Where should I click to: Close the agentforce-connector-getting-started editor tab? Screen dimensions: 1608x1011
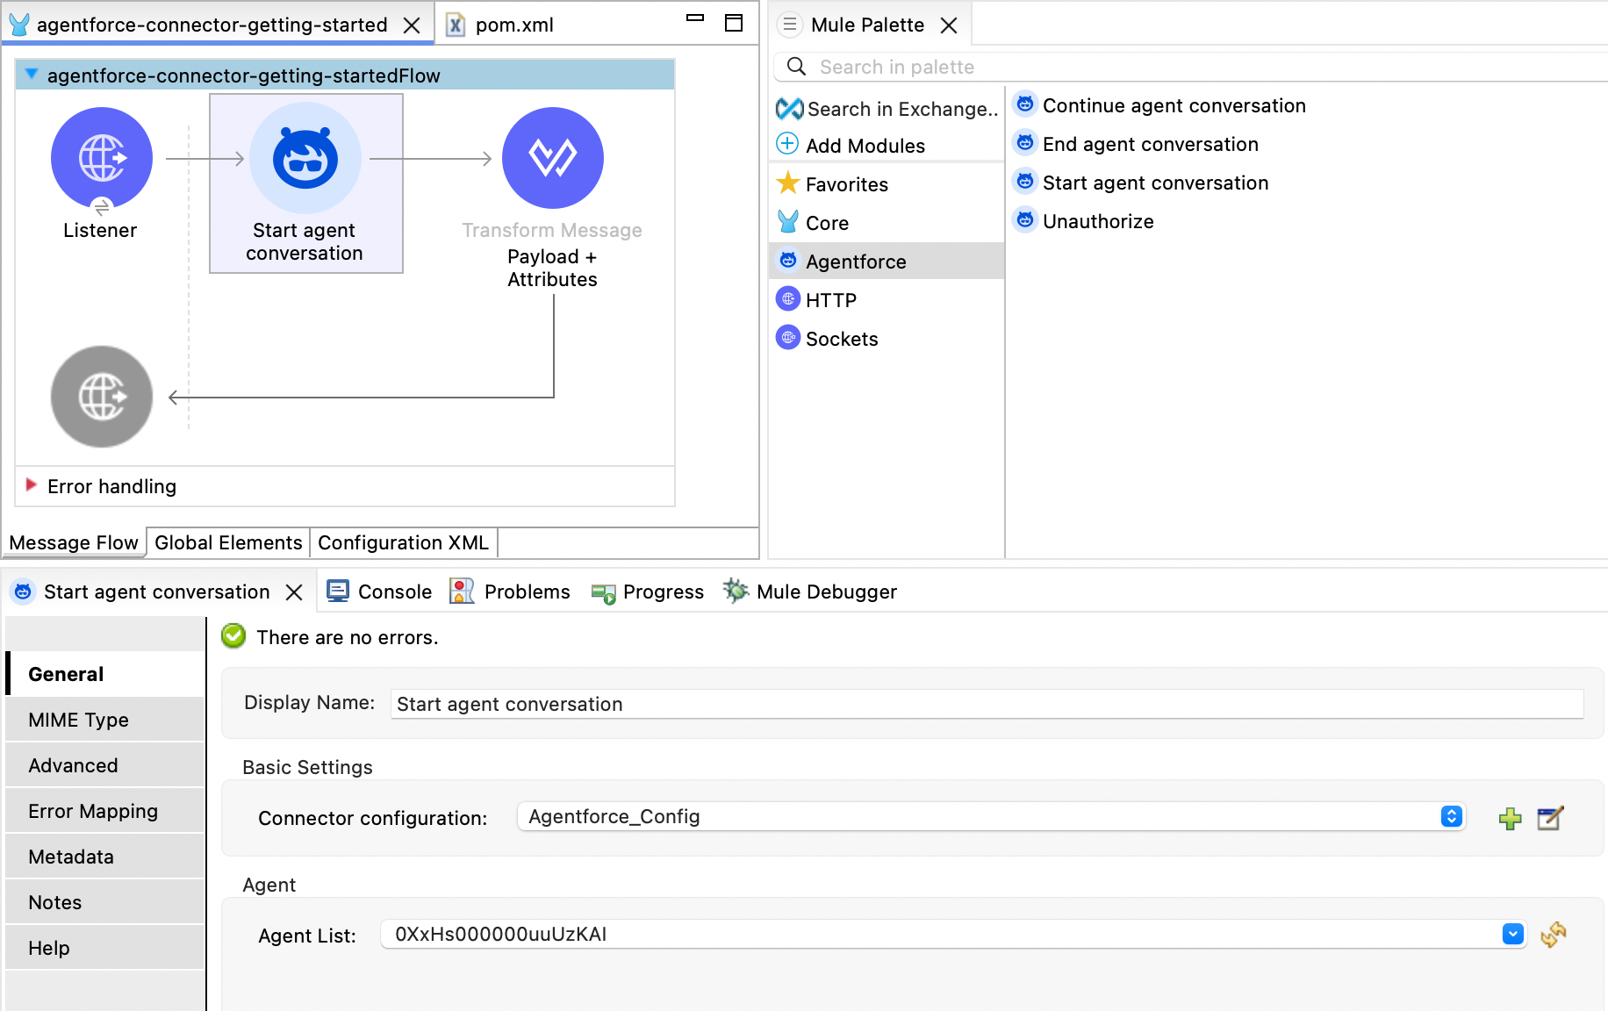point(412,25)
